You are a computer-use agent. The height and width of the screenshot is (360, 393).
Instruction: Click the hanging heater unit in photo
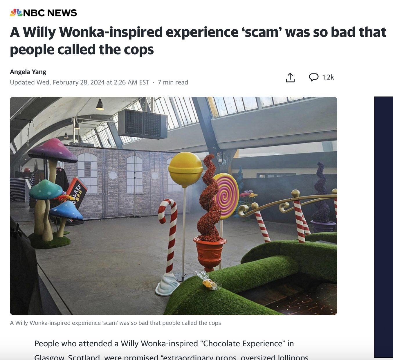pyautogui.click(x=143, y=124)
